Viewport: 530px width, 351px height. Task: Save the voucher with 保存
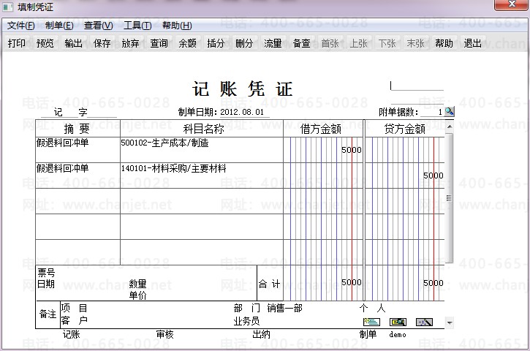click(x=102, y=43)
